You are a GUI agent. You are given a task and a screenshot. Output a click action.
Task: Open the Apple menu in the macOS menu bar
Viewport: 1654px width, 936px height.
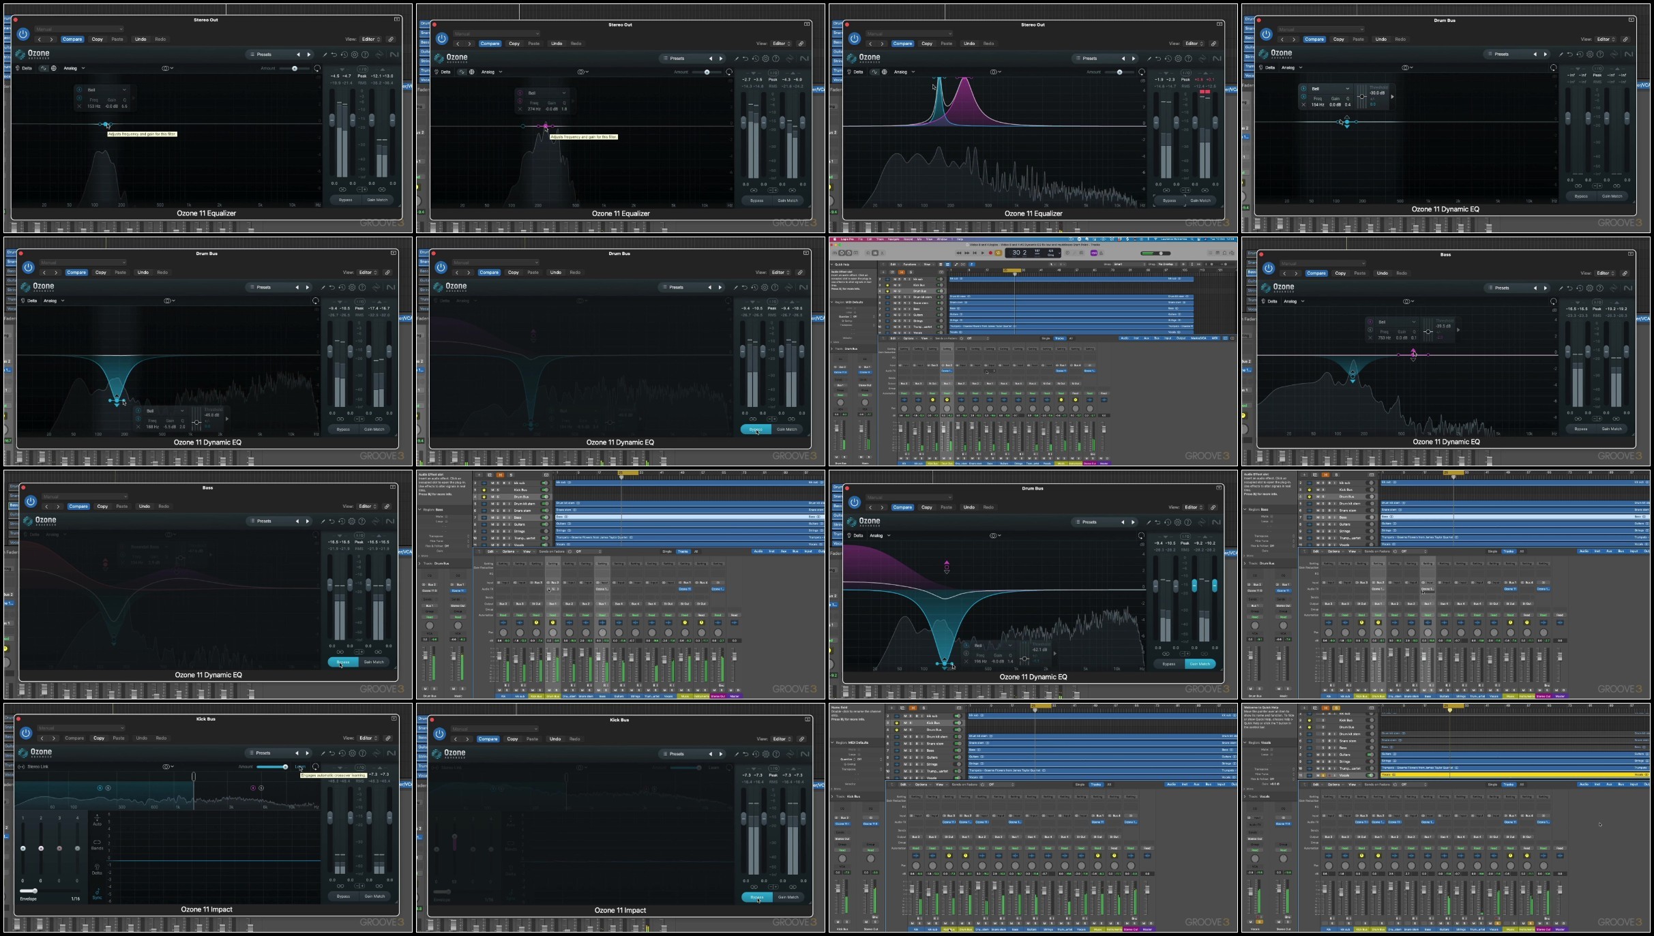point(835,239)
